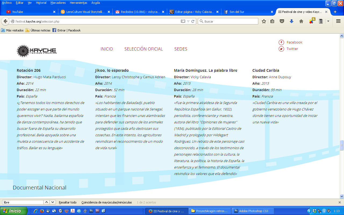
Task: Open the downloads arrow icon
Action: pos(292,21)
